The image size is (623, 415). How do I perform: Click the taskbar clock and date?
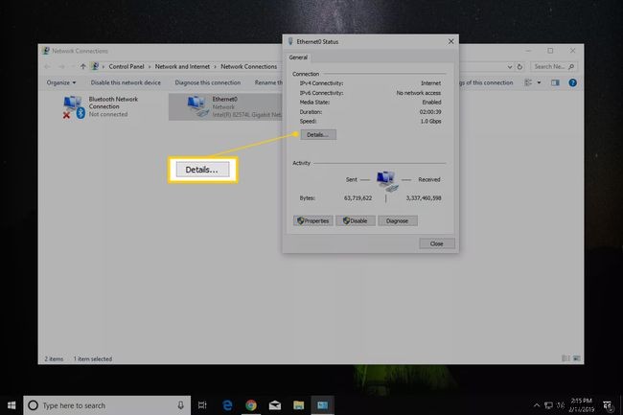click(x=581, y=404)
